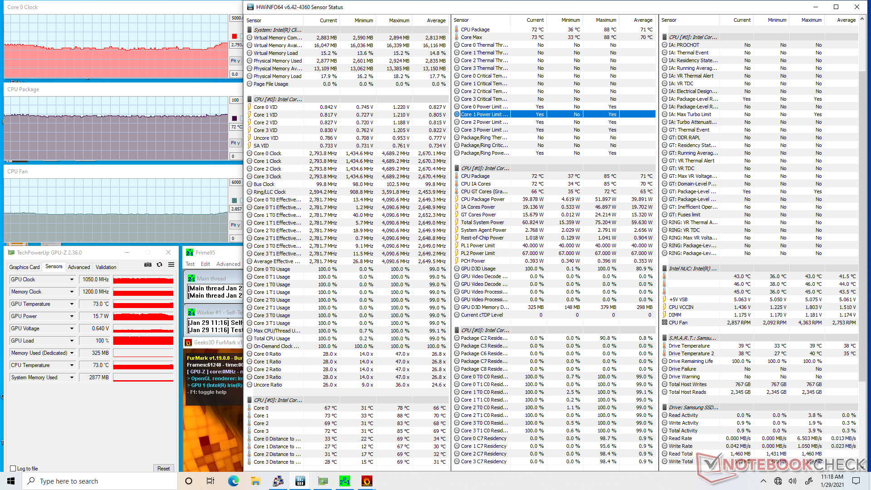Click Fit y in CPU Package graph

click(x=235, y=143)
